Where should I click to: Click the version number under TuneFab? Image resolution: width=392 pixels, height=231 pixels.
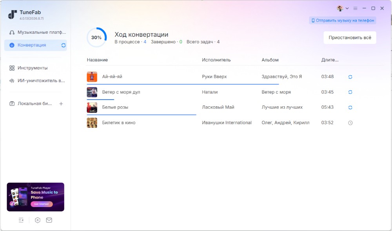31,18
